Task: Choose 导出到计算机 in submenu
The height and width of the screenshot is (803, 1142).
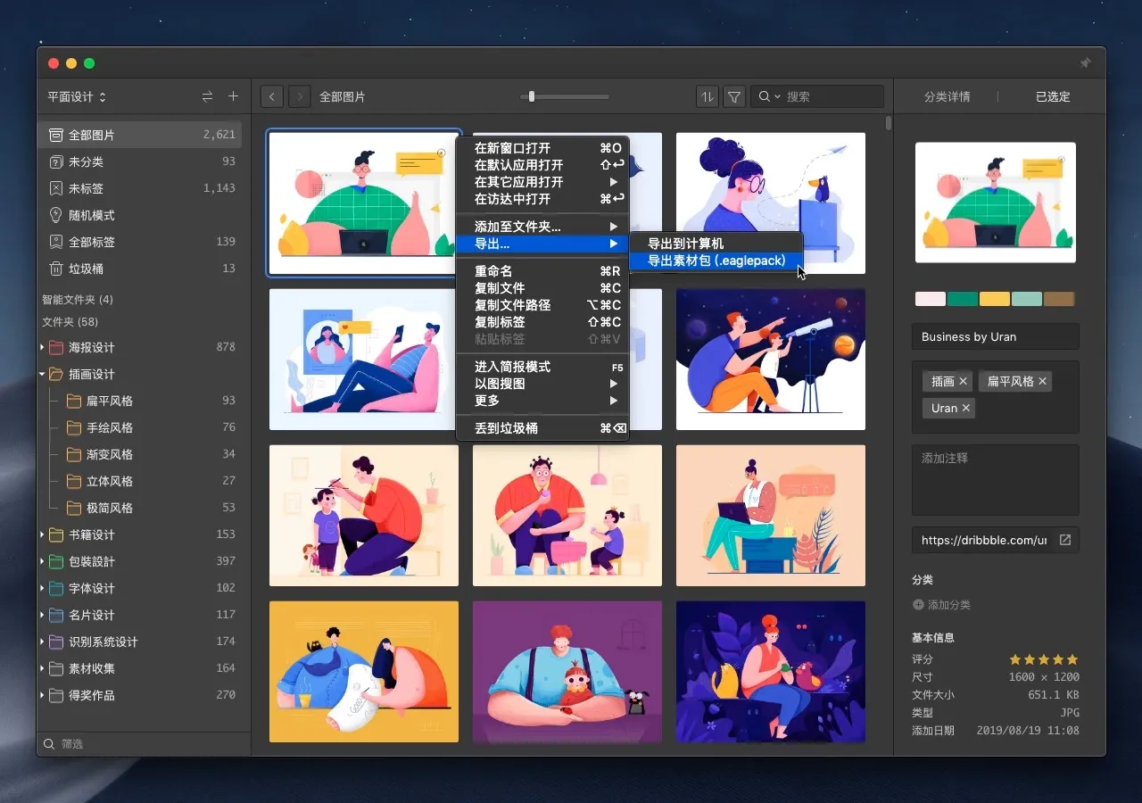Action: pos(716,244)
